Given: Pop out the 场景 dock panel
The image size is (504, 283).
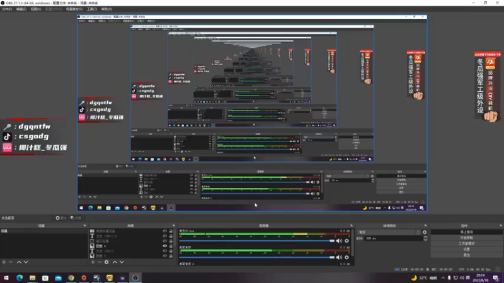Looking at the screenshot, I should pos(85,226).
